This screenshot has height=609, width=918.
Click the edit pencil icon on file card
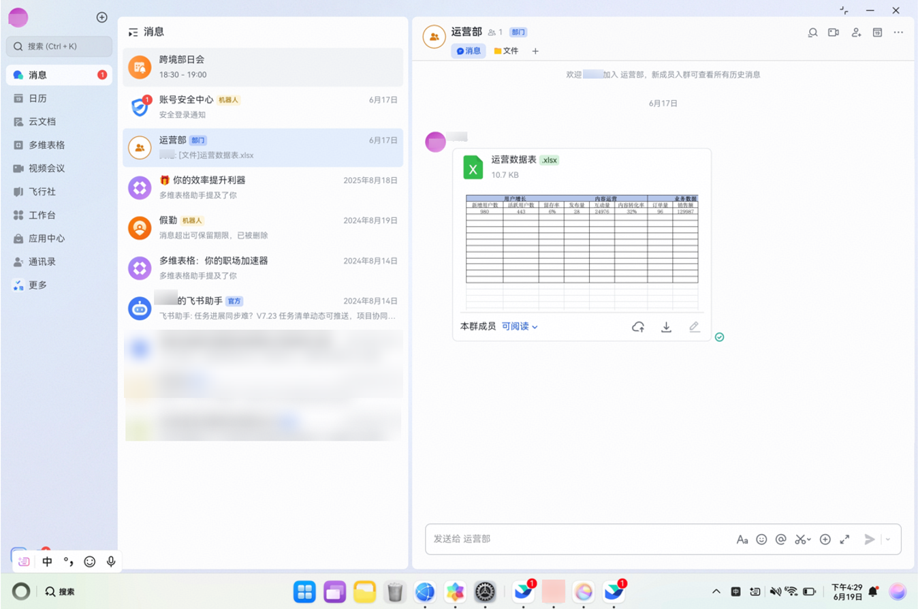click(694, 327)
